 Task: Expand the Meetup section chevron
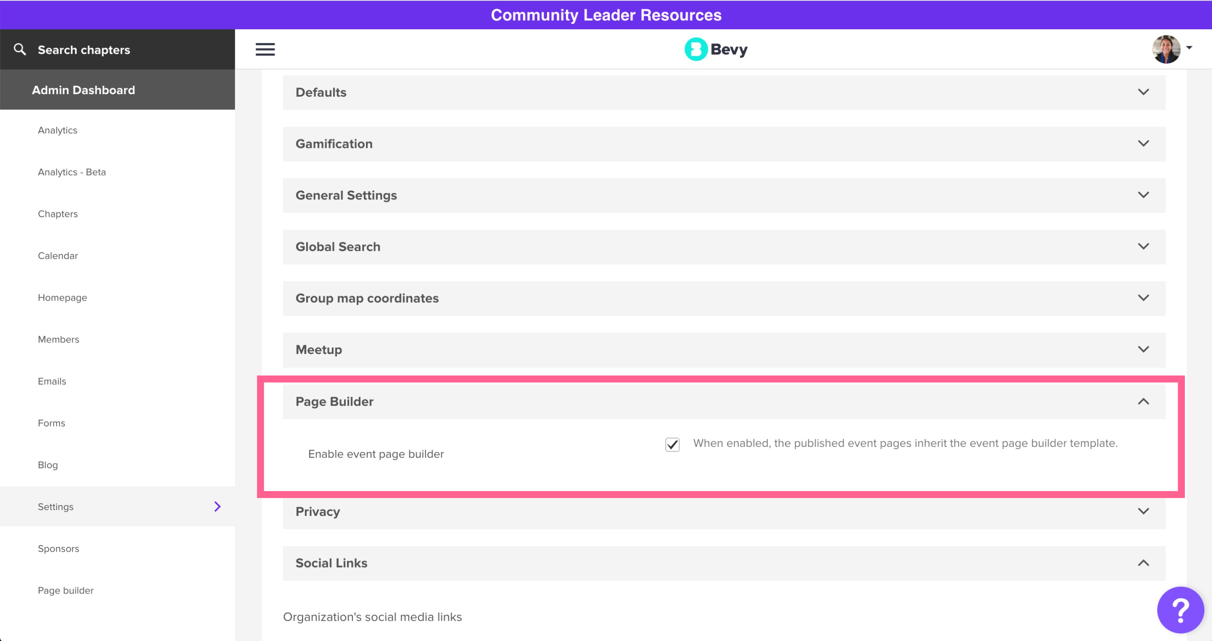coord(1143,349)
